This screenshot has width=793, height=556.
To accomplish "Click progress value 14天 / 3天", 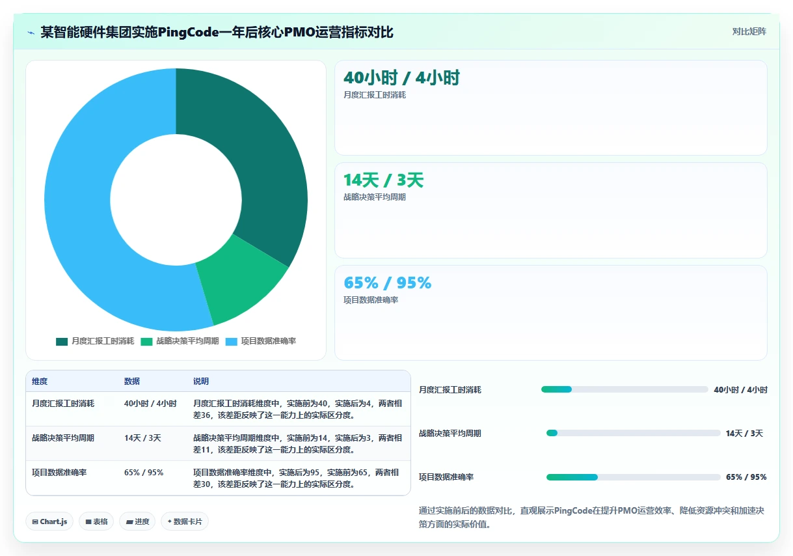I will coord(744,434).
